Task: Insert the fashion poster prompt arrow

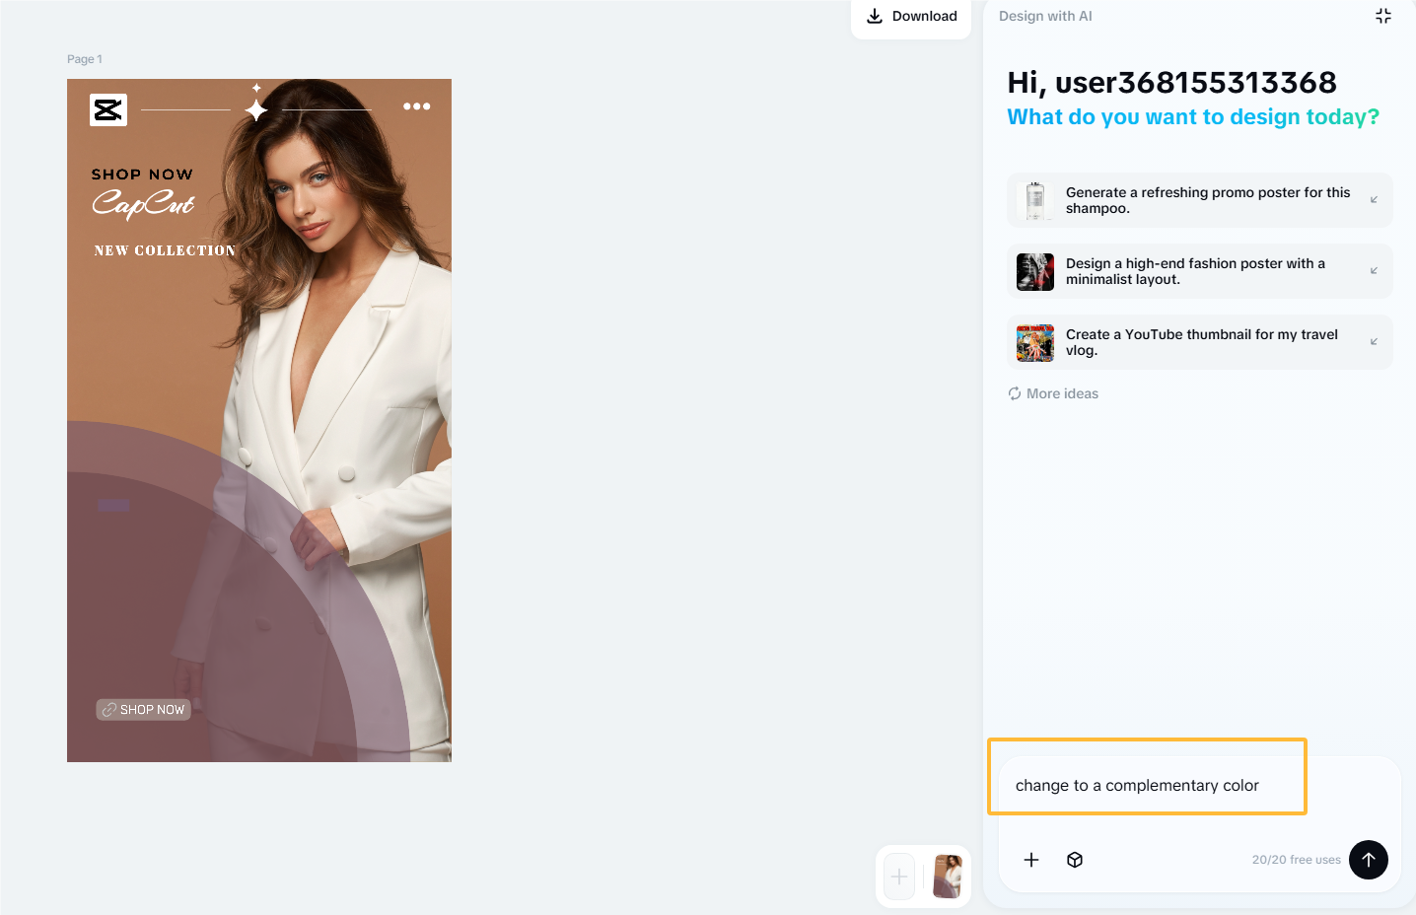Action: click(x=1375, y=270)
